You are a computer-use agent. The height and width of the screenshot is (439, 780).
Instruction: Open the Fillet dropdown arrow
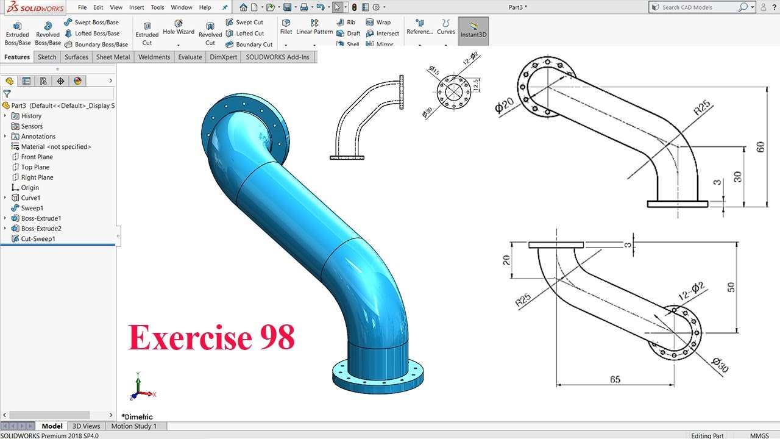[x=286, y=45]
